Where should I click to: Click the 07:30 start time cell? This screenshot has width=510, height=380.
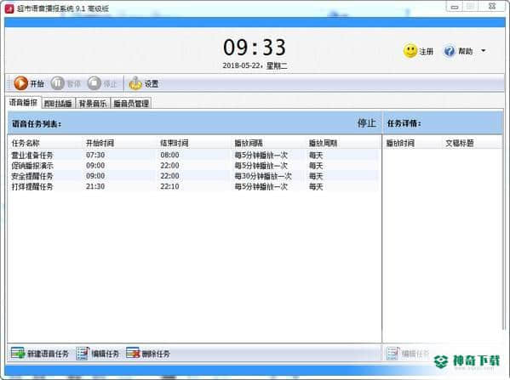(95, 156)
